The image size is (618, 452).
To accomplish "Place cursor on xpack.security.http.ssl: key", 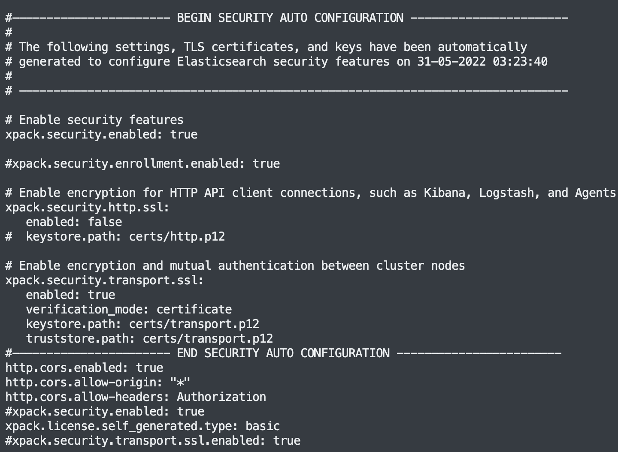I will (88, 208).
